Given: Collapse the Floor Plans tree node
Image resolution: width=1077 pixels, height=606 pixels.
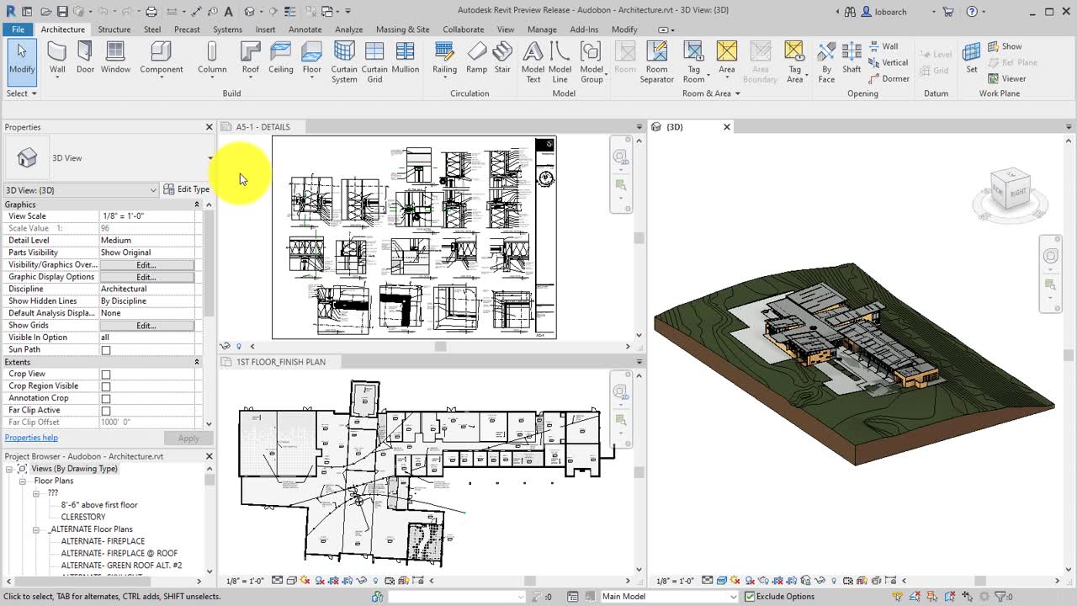Looking at the screenshot, I should click(x=24, y=481).
